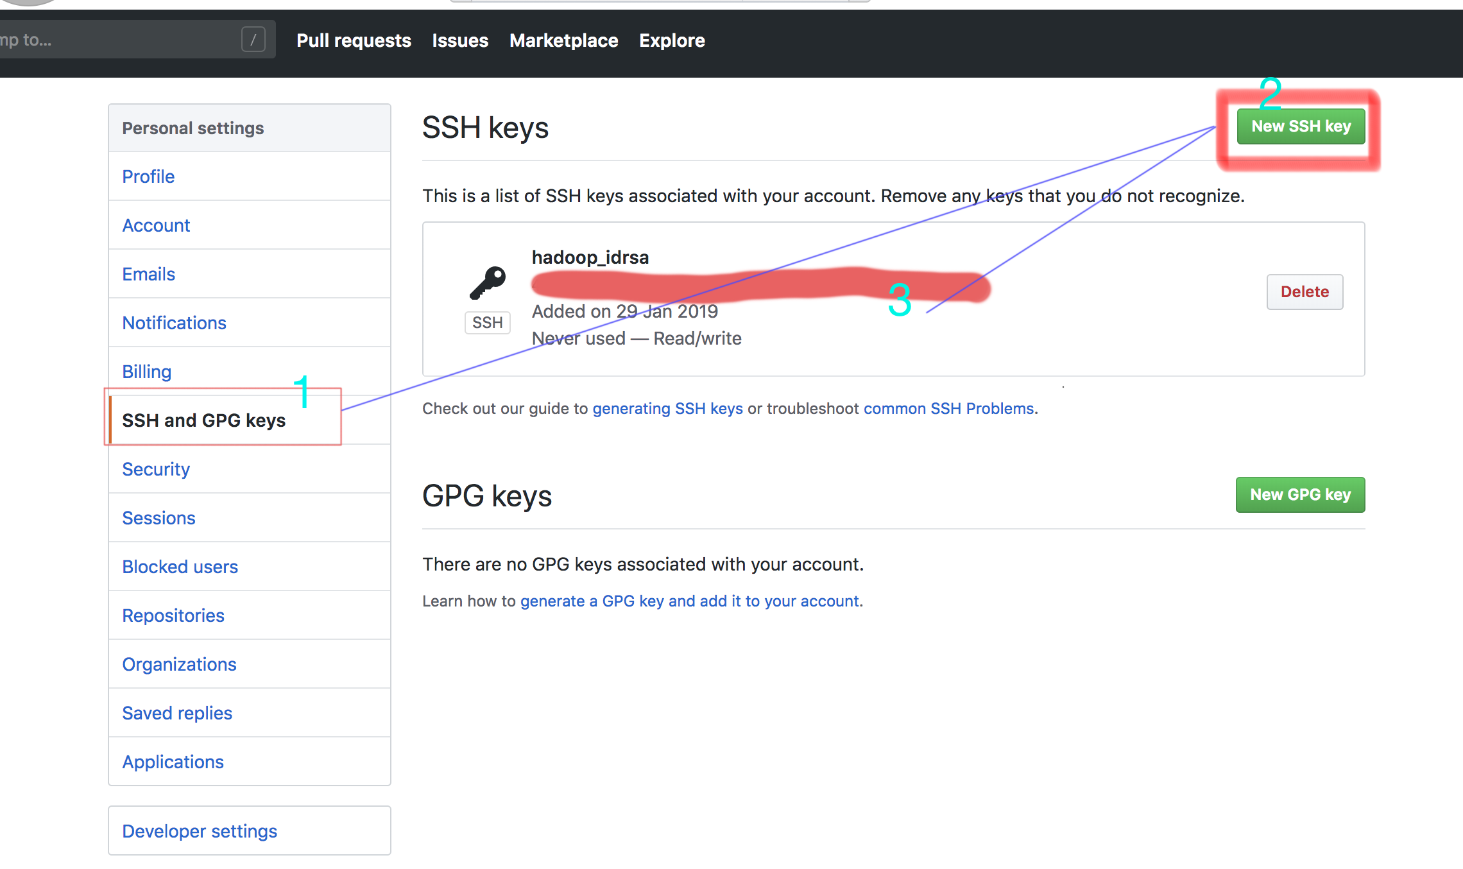
Task: Click 'This is a list of SSH keys' description
Action: [x=834, y=196]
